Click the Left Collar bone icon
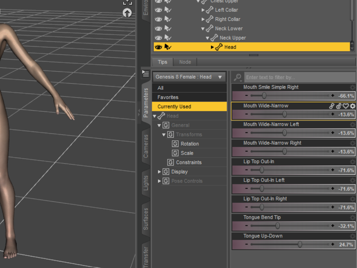 pyautogui.click(x=209, y=10)
